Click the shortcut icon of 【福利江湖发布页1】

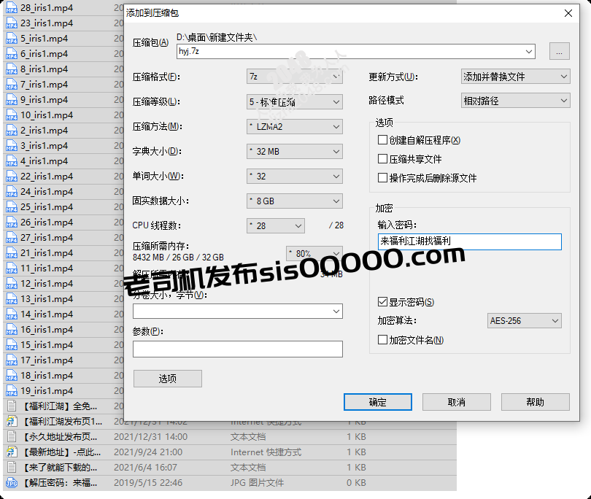(10, 421)
